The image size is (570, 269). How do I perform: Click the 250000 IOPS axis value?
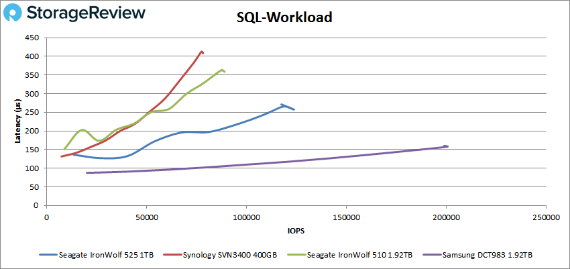(546, 217)
